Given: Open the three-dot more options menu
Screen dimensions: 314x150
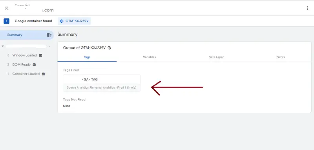Looking at the screenshot, I should [307, 8].
